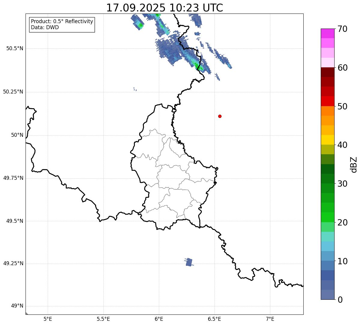This screenshot has width=361, height=325.
Task: Click the colorbar value 20
Action: point(342,222)
